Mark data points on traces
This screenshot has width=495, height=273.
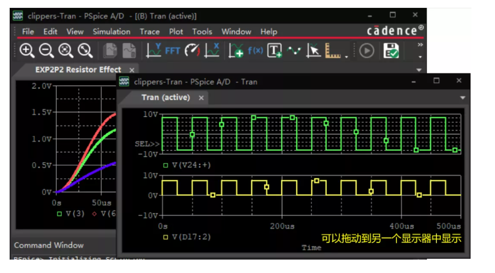(x=294, y=50)
